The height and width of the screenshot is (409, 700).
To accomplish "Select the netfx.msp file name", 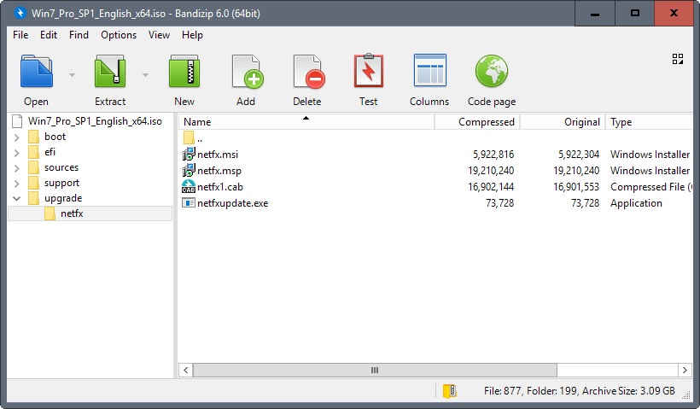I will (219, 171).
